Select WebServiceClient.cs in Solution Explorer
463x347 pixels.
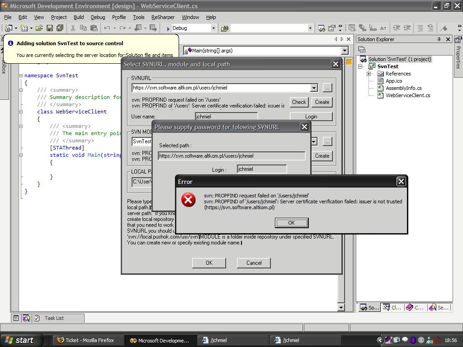click(407, 95)
